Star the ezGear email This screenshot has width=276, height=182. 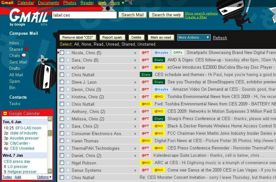click(68, 67)
